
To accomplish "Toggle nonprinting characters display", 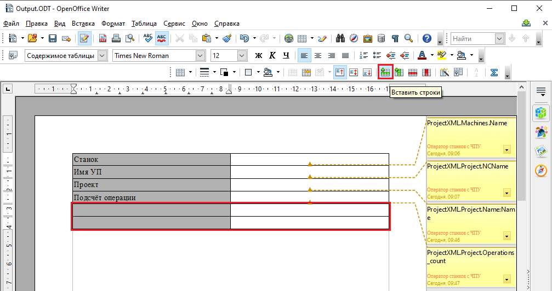I will click(x=395, y=38).
